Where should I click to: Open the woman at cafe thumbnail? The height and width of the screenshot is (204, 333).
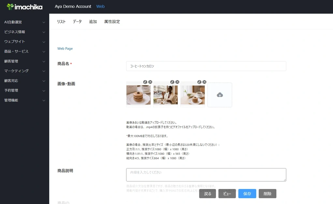pos(166,95)
